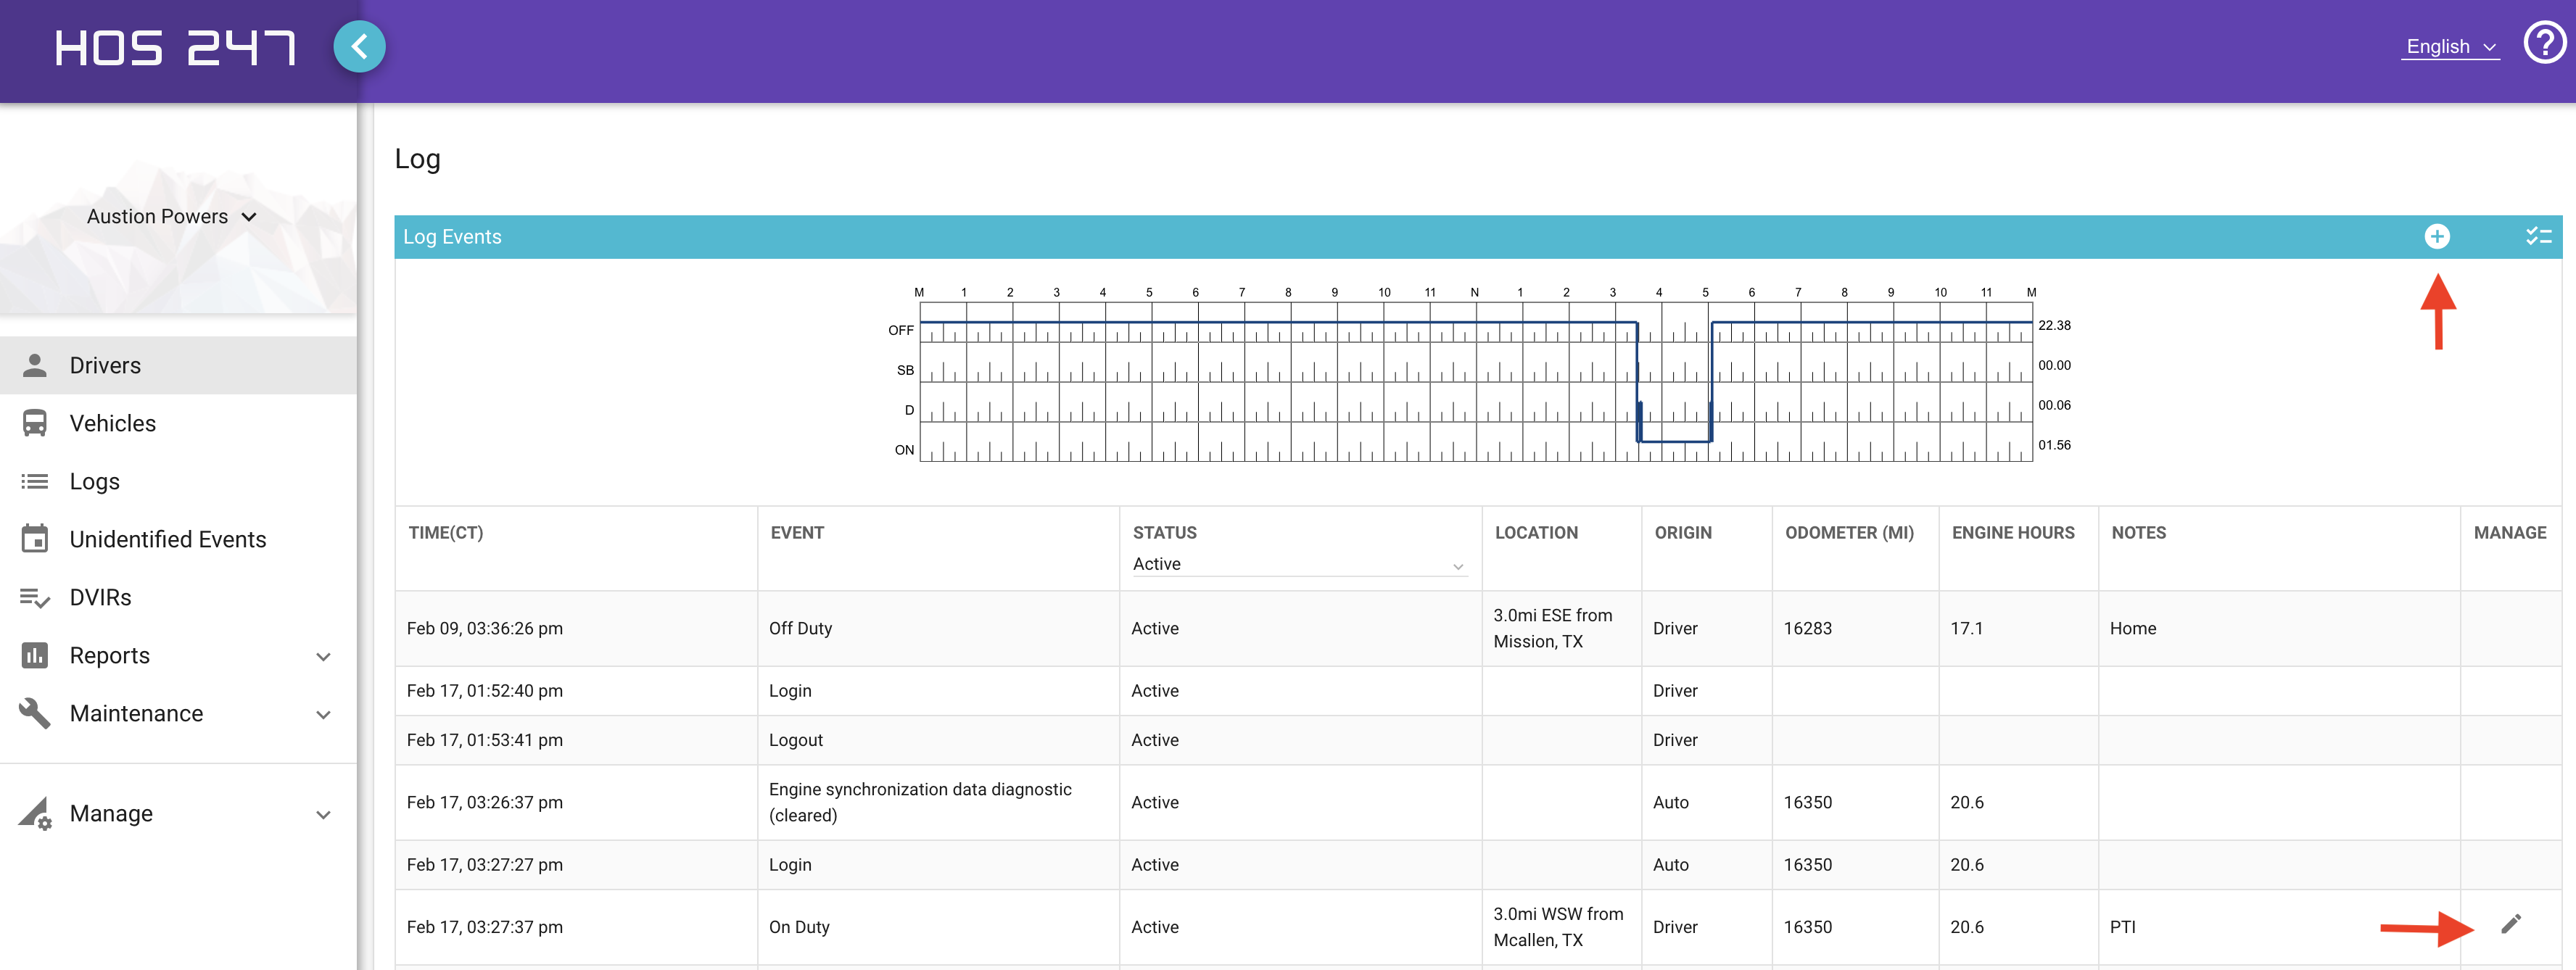Viewport: 2576px width, 970px height.
Task: Collapse sidebar with the back arrow button
Action: 359,46
